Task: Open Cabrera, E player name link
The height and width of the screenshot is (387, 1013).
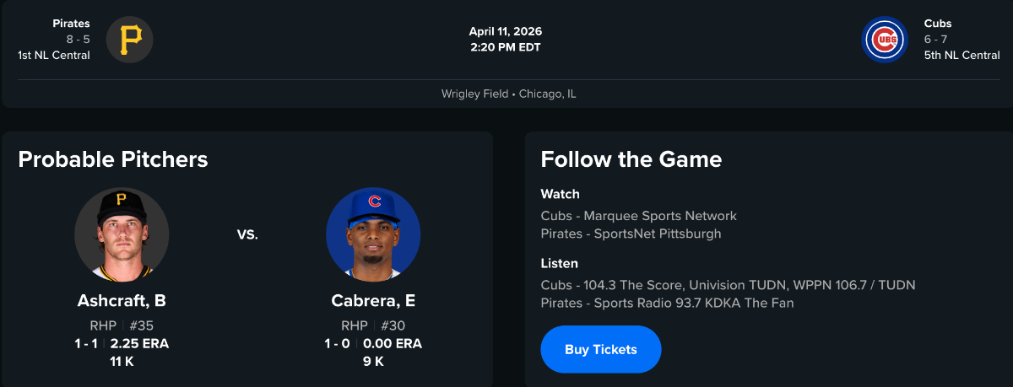Action: pos(373,301)
